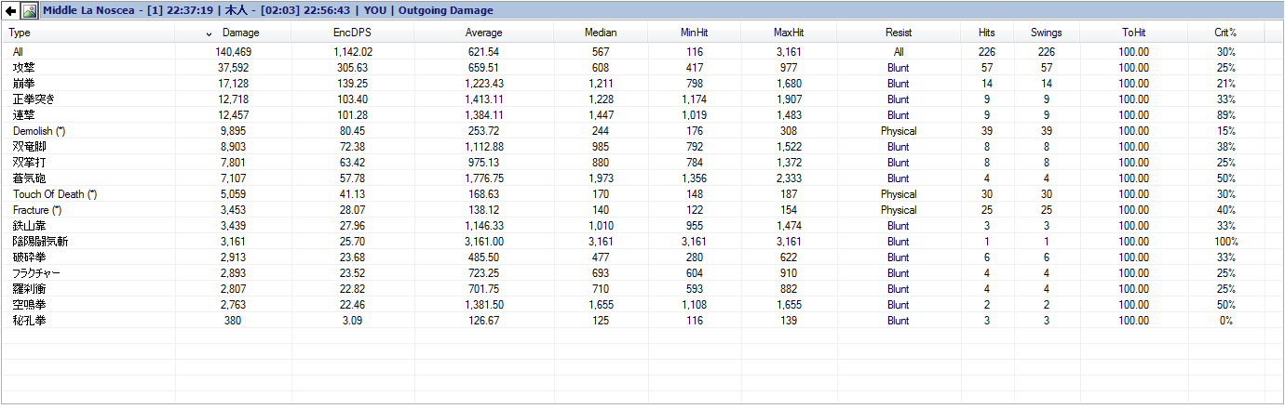Sort by the Hits column
Viewport: 1285px width, 409px height.
click(x=987, y=33)
